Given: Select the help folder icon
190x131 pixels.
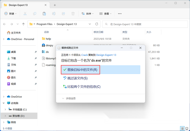Looking at the screenshot, I should tap(43, 39).
